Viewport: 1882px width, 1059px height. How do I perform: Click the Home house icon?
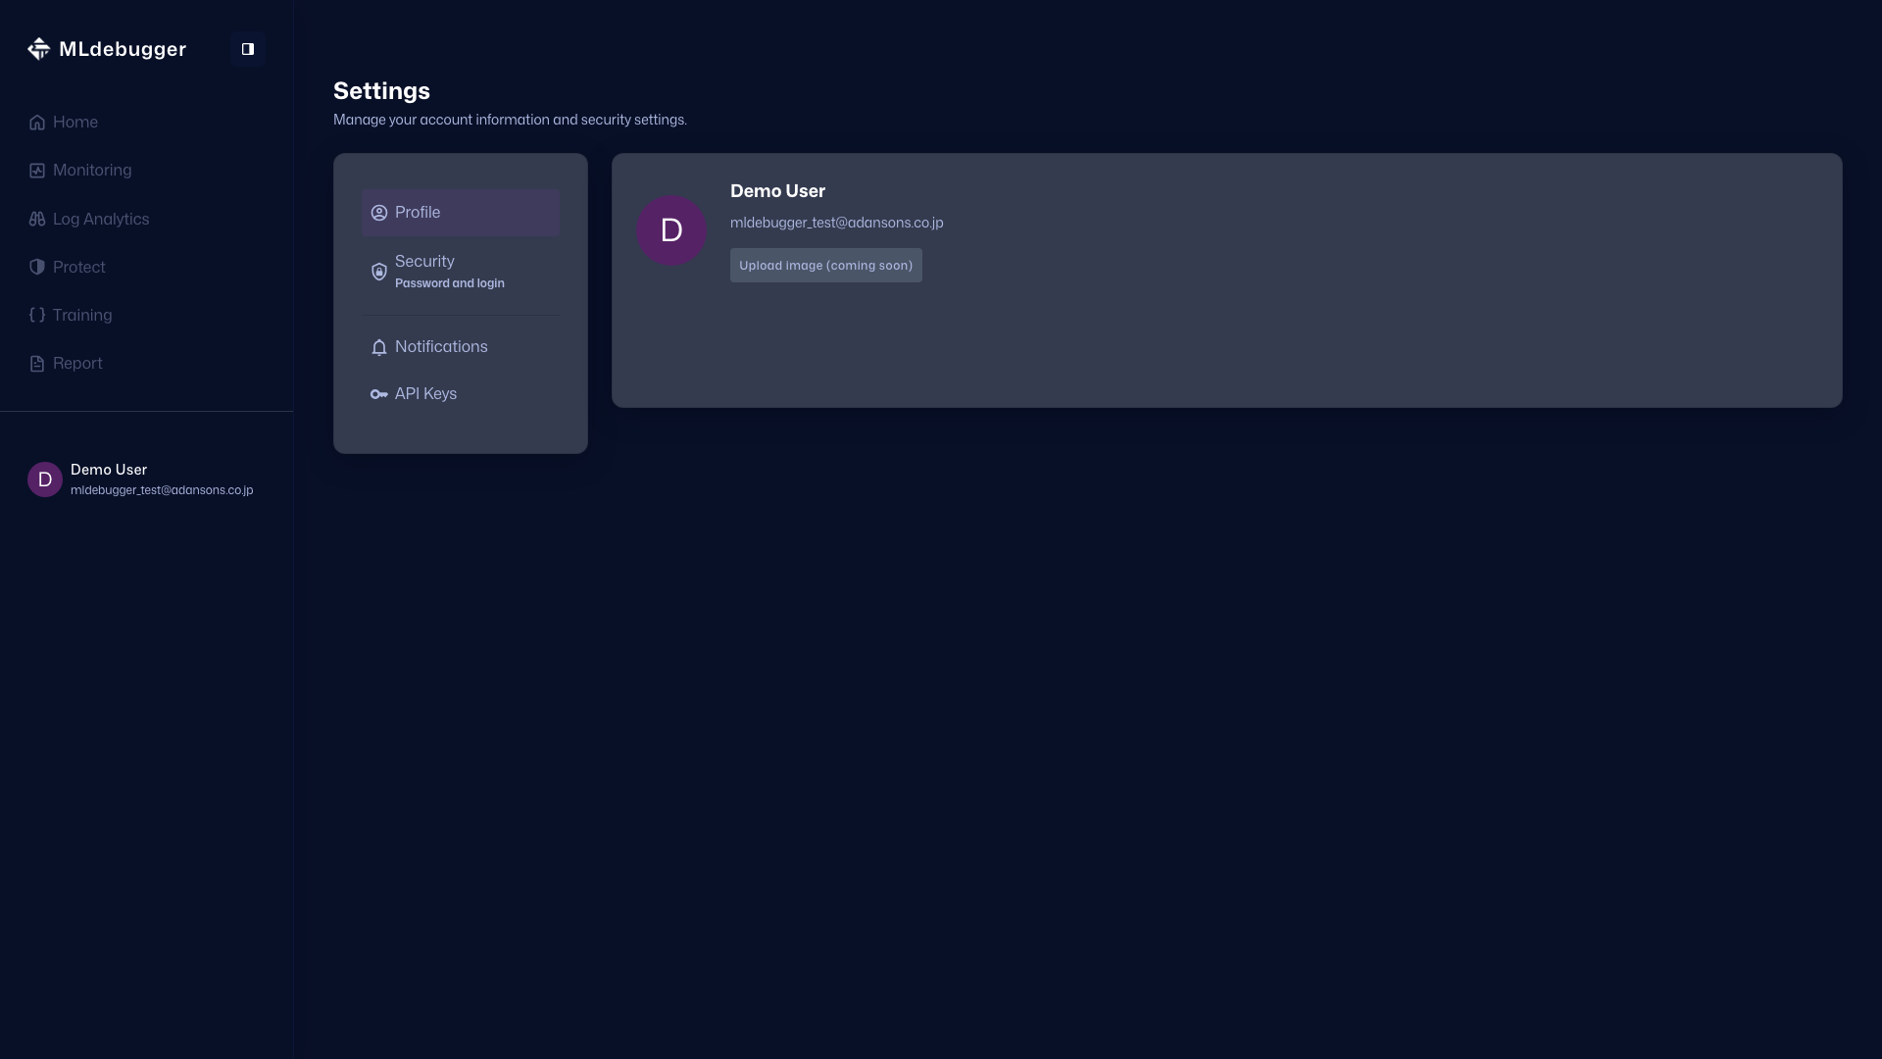[x=37, y=123]
